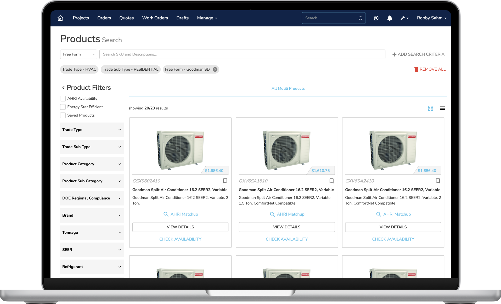Screen dimensions: 501x304
Task: Click ADD SEARCH CRITERIA text
Action: click(421, 54)
